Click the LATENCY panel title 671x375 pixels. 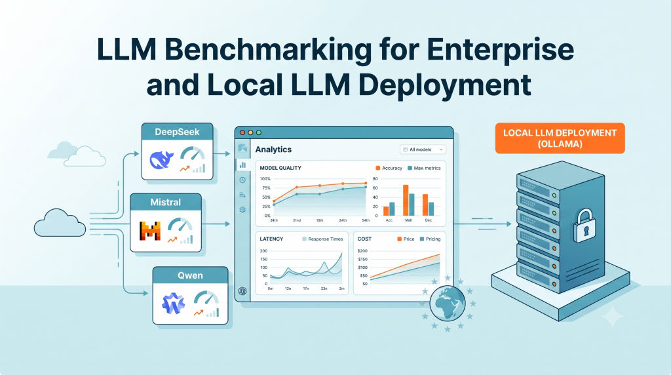(x=271, y=239)
